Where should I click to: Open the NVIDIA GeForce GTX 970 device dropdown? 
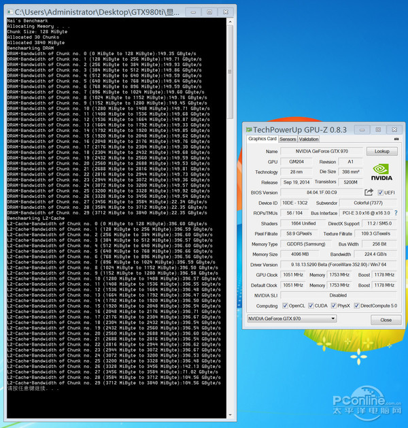coord(292,318)
